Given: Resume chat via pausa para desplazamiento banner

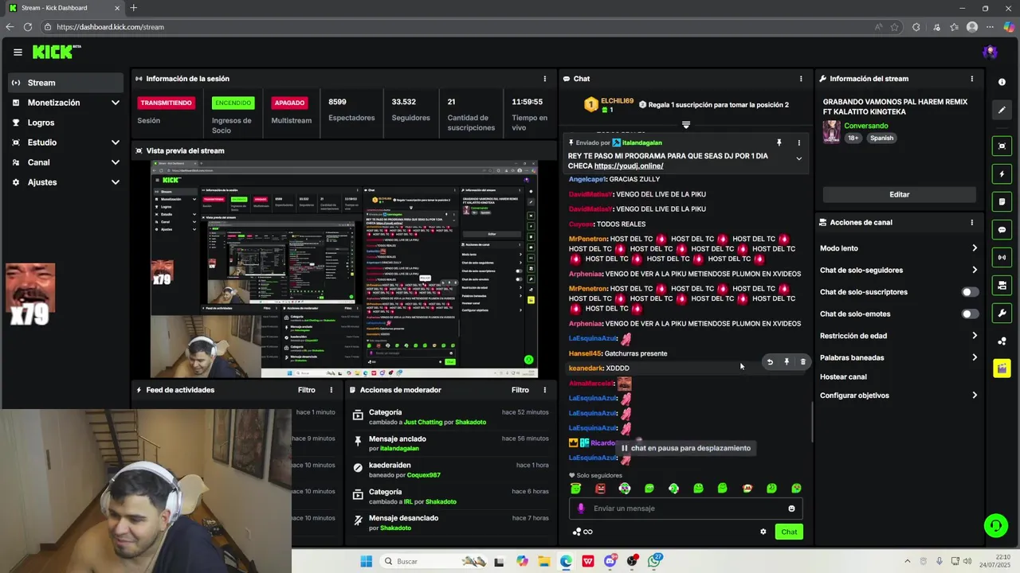Looking at the screenshot, I should (686, 448).
